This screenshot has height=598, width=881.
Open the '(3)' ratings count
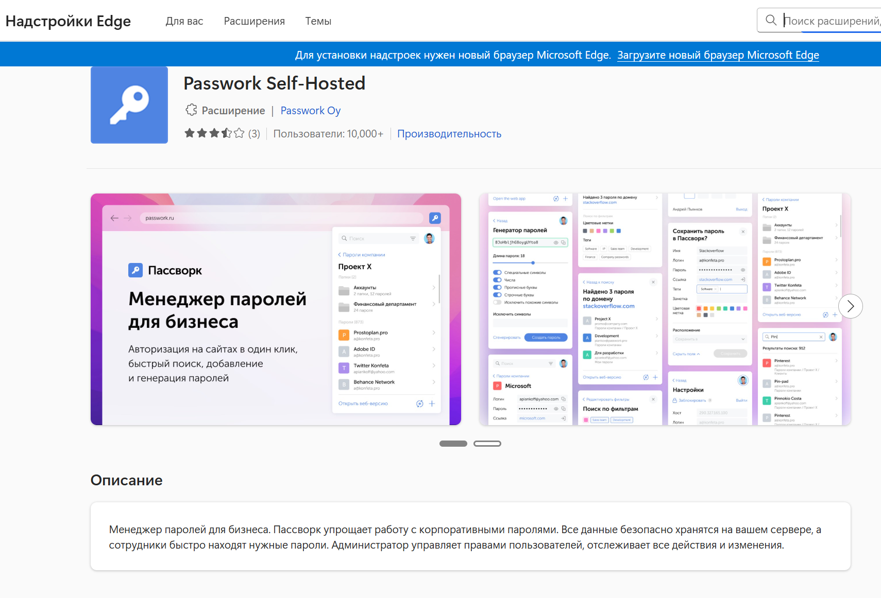[x=254, y=134]
